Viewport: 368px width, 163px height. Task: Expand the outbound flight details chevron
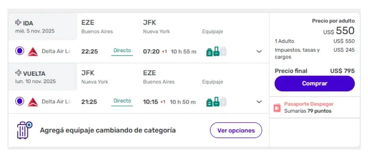259,52
